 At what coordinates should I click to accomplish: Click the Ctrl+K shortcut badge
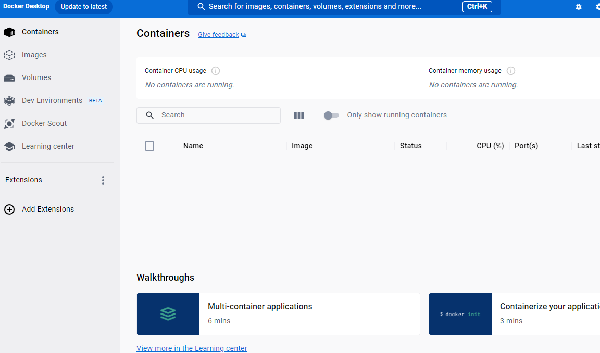(477, 6)
